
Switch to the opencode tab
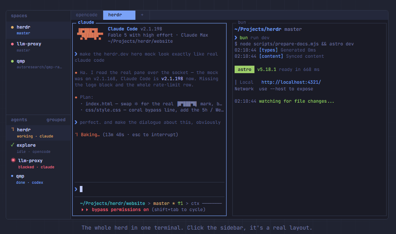(x=86, y=15)
